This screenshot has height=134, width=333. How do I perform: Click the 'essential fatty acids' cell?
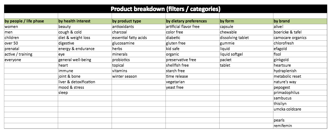pos(139,38)
